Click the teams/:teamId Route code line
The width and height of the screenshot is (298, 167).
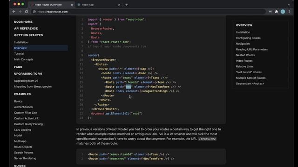pyautogui.click(x=129, y=154)
